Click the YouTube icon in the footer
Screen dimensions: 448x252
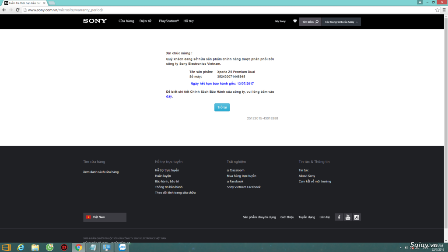[348, 217]
